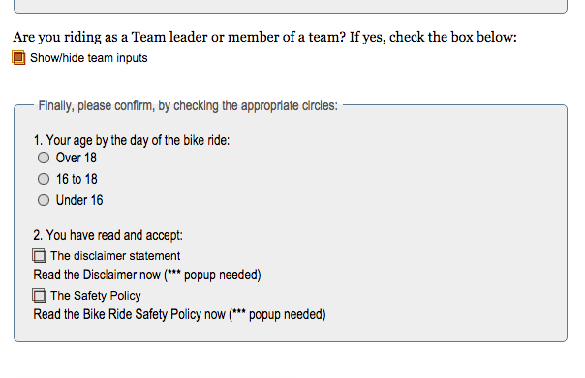Tick the Safety Policy checkbox
The image size is (585, 378).
coord(39,296)
